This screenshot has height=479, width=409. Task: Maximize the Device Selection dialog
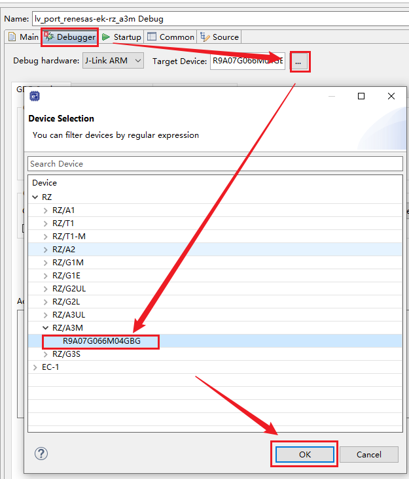tap(361, 96)
